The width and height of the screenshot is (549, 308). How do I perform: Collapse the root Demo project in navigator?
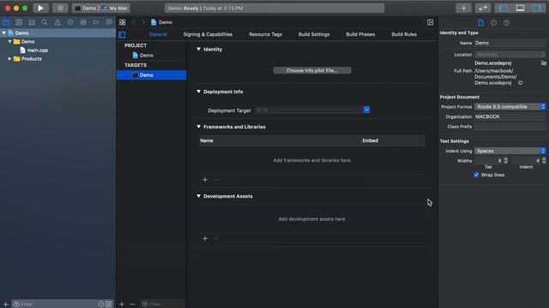click(3, 33)
